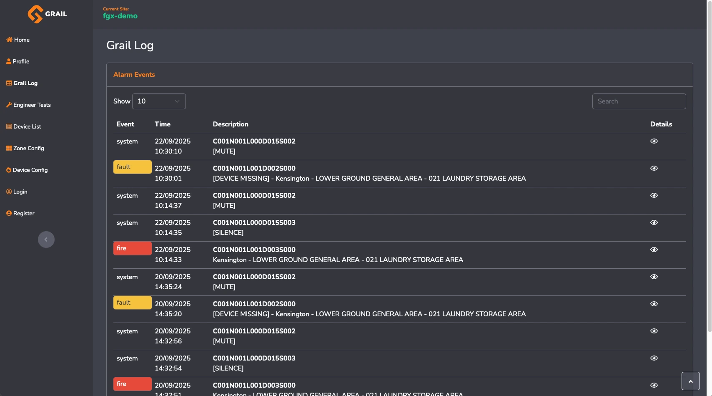Sort by the Time column header
This screenshot has width=712, height=396.
coord(163,124)
